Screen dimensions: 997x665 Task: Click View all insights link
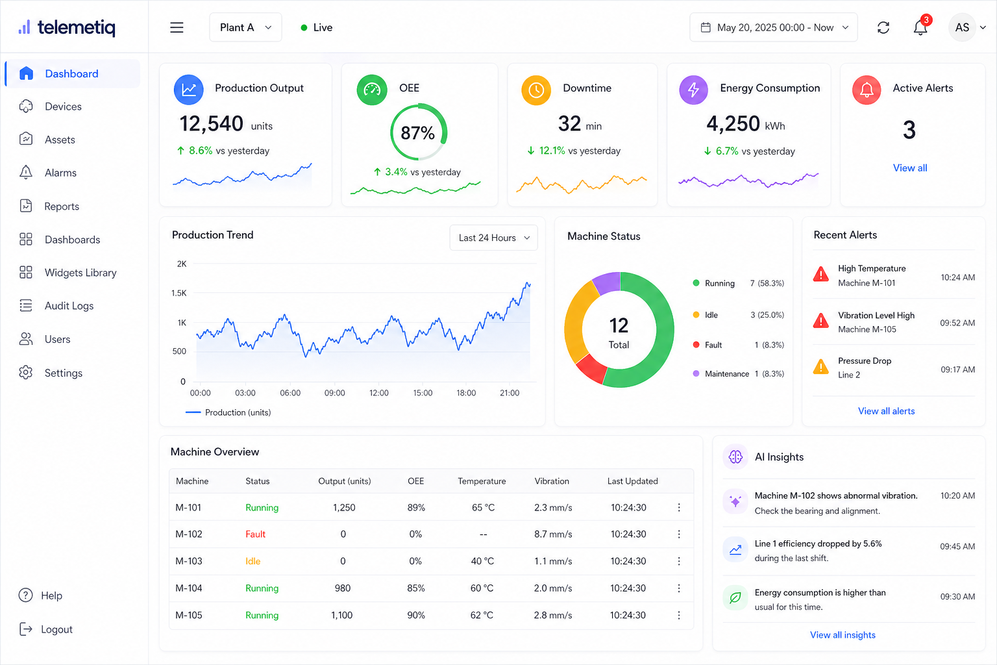point(843,635)
